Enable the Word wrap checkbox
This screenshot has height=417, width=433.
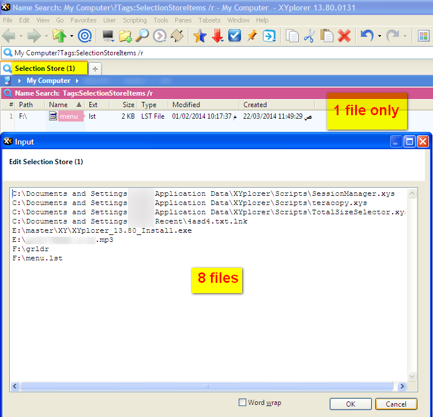pyautogui.click(x=243, y=403)
